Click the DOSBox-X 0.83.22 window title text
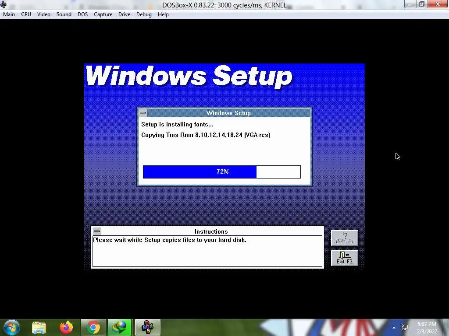 [224, 5]
